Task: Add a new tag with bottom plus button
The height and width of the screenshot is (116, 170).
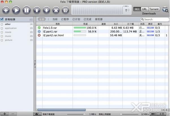Action: click(x=5, y=114)
